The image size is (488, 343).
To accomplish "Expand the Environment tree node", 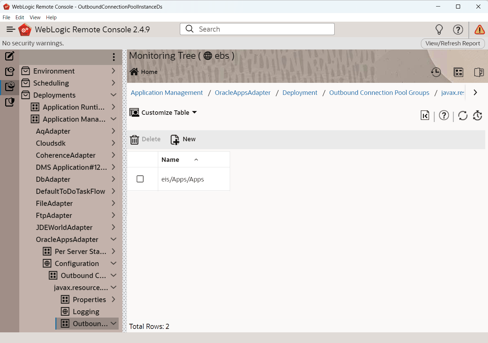I will point(113,71).
